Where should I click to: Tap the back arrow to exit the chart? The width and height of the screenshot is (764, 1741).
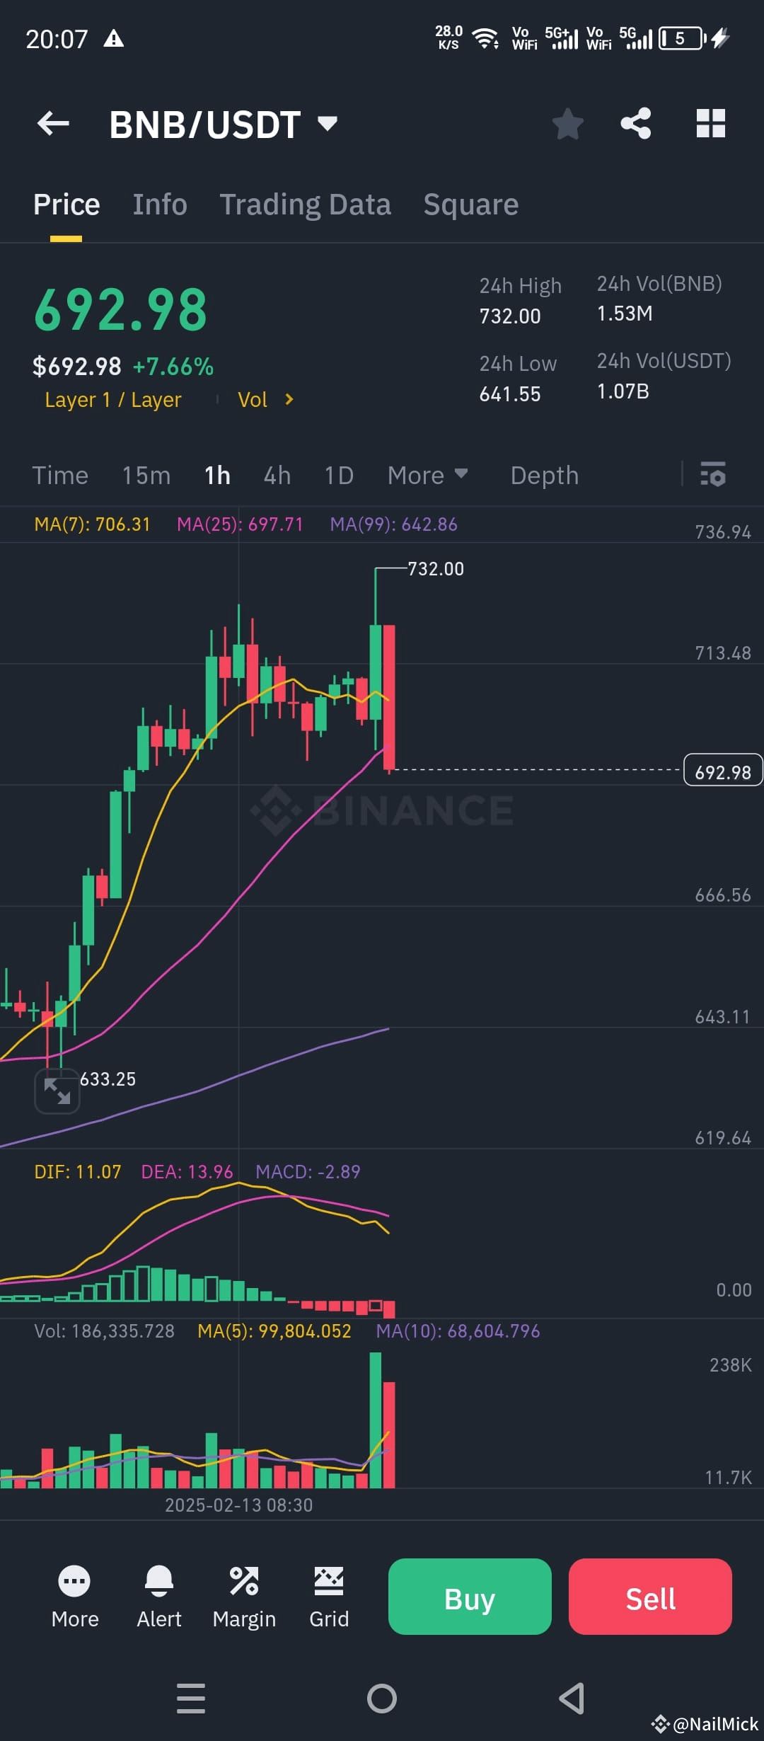point(52,123)
